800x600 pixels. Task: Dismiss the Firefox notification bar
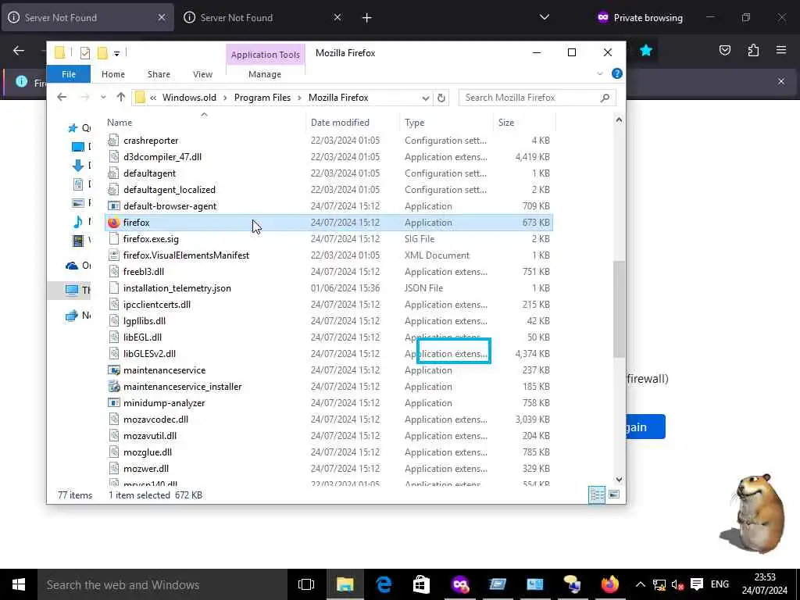[781, 81]
